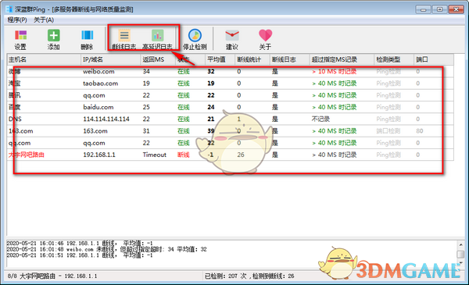Open the 程序(P) menu
469x285 pixels.
click(17, 20)
